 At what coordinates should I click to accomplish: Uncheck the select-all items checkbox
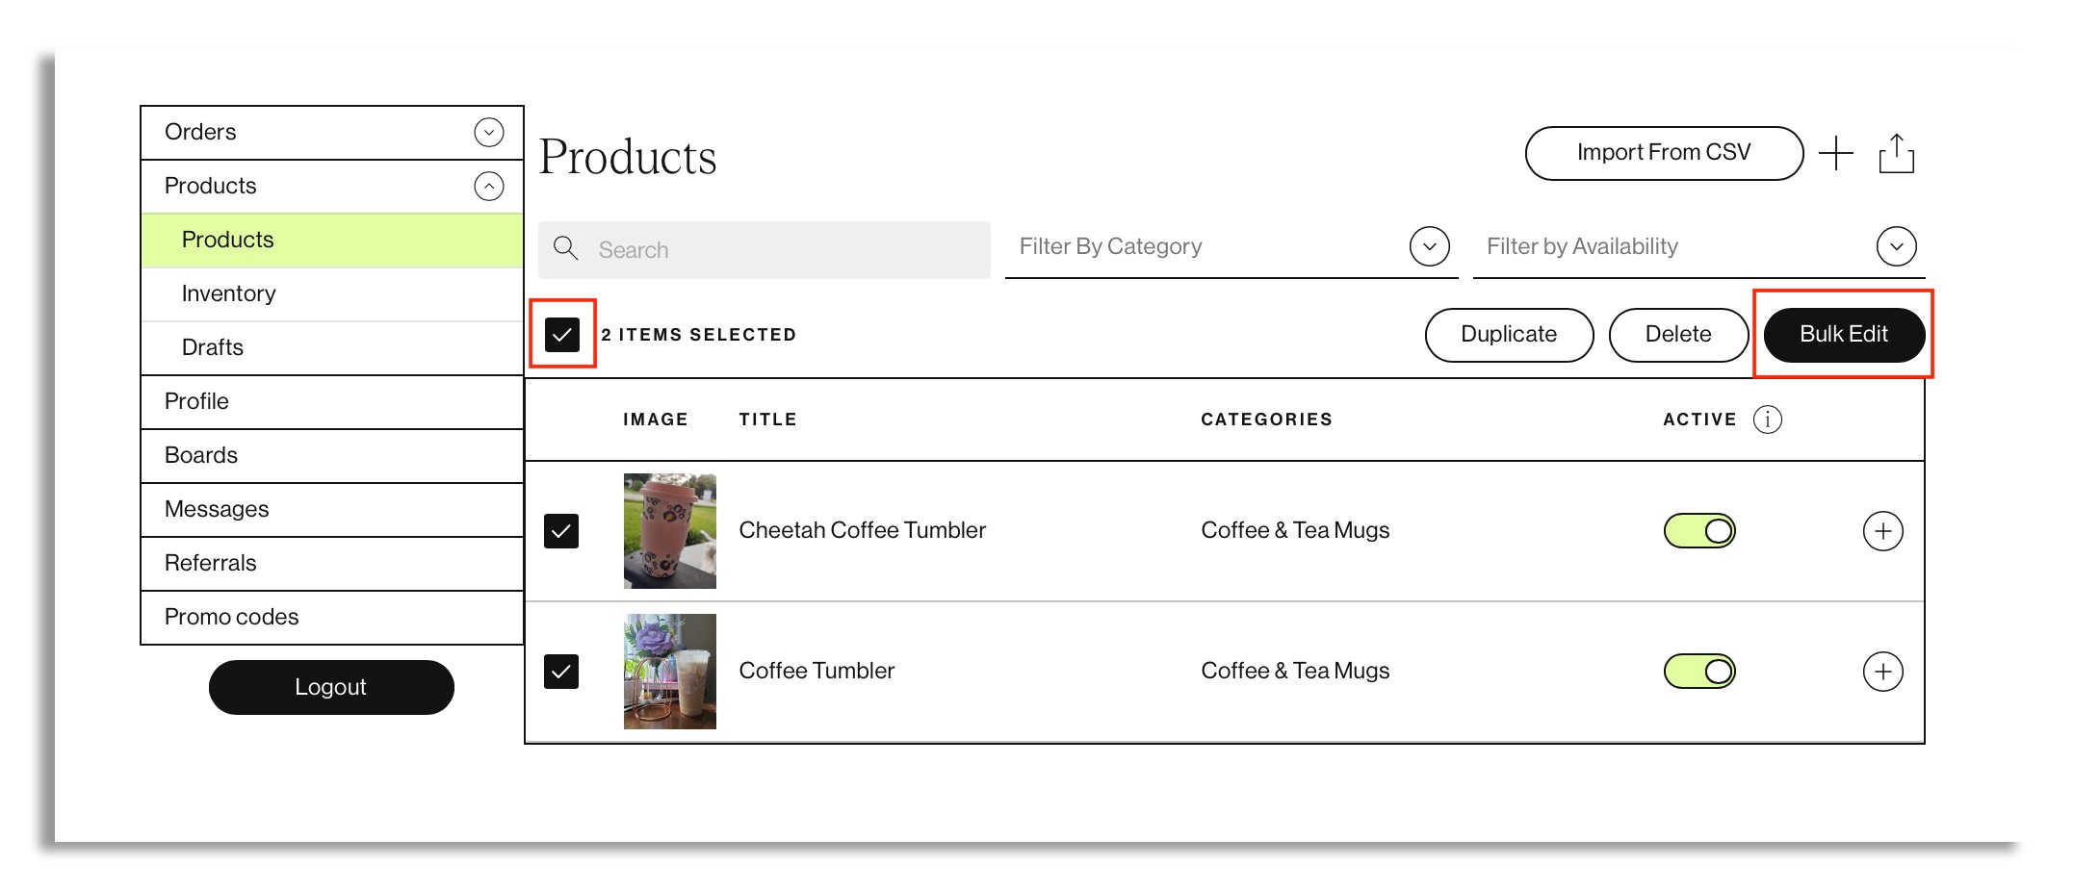[x=562, y=335]
